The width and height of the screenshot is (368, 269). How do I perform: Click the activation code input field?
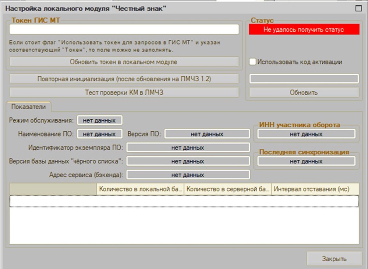coord(304,79)
